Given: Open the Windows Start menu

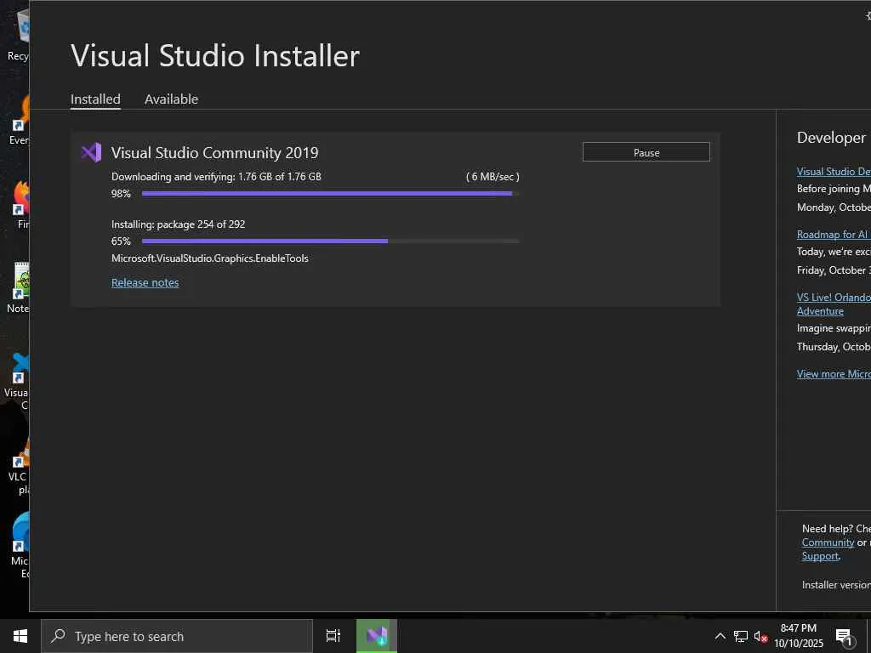Looking at the screenshot, I should pos(20,636).
